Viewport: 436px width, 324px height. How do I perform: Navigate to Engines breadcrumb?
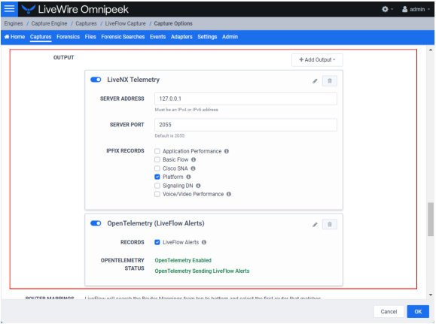14,23
